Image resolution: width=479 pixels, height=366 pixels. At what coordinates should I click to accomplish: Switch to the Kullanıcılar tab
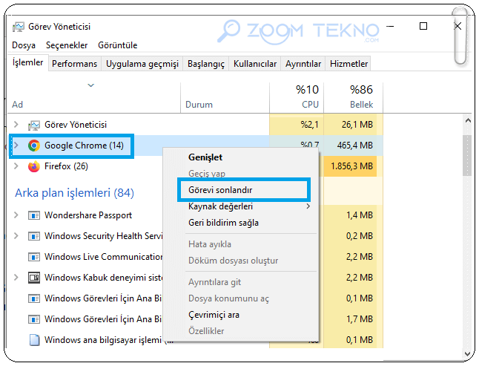pos(255,64)
